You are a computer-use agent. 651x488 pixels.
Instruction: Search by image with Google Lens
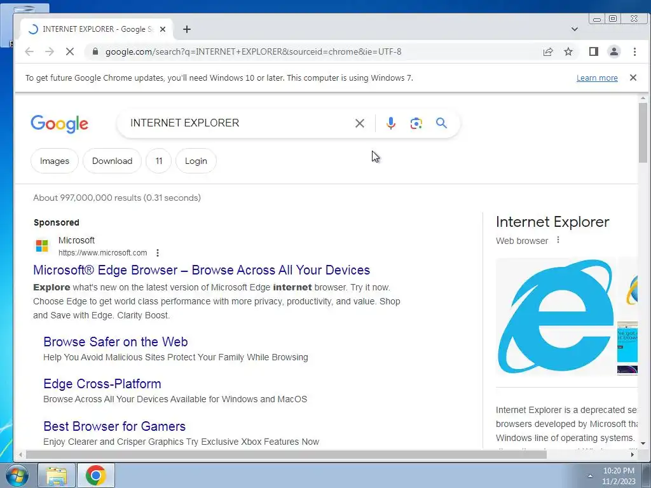(416, 123)
